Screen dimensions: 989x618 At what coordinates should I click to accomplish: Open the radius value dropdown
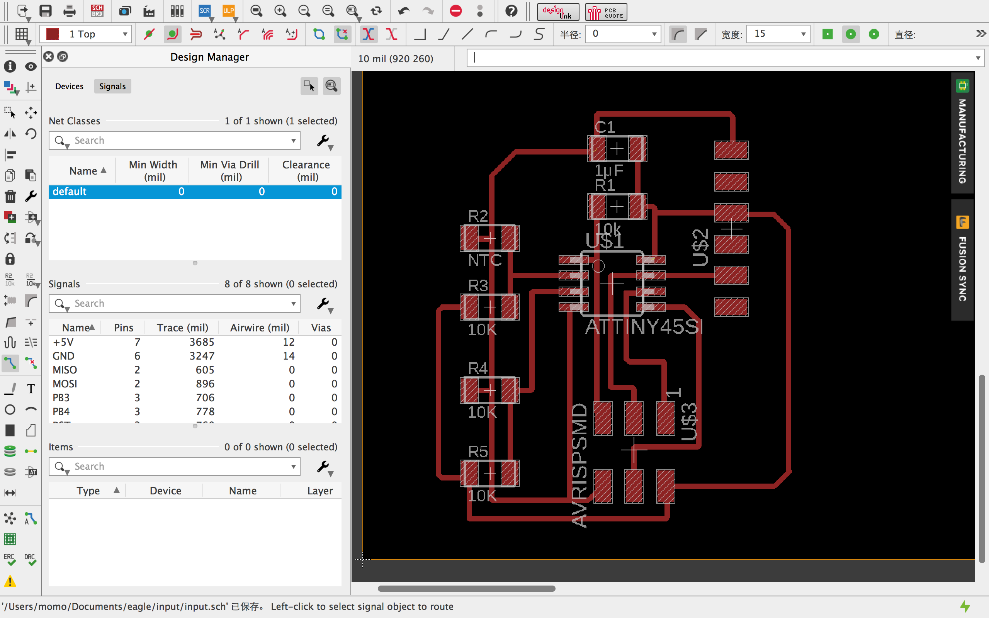(654, 34)
